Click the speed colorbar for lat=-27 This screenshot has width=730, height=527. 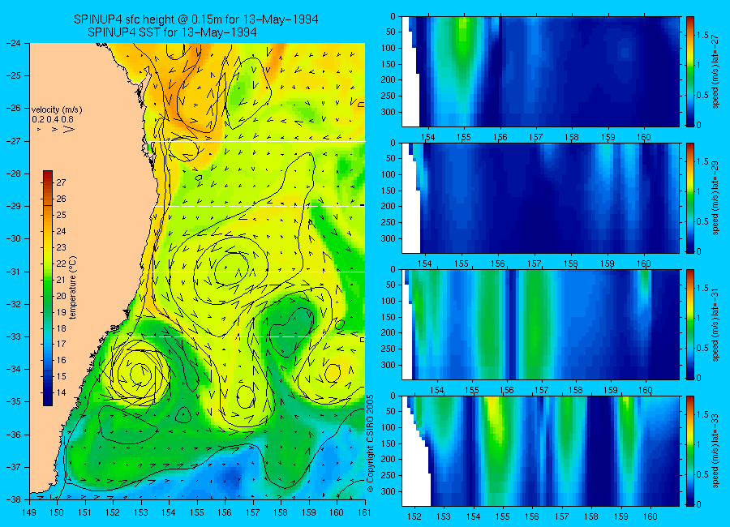(690, 71)
